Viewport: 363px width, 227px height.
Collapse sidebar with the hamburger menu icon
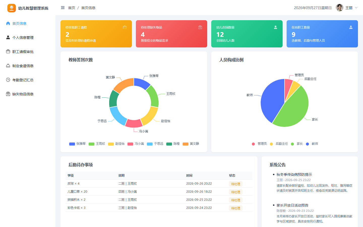63,8
